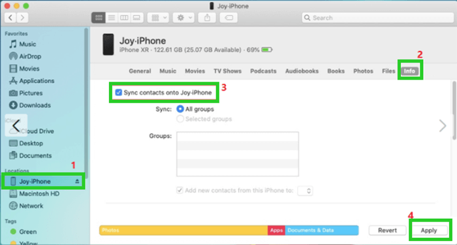Click inside the Groups list box

238,154
